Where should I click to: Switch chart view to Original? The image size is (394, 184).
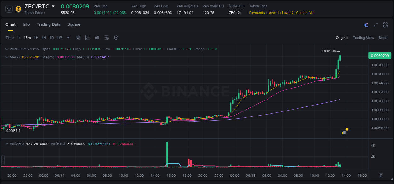pyautogui.click(x=342, y=38)
